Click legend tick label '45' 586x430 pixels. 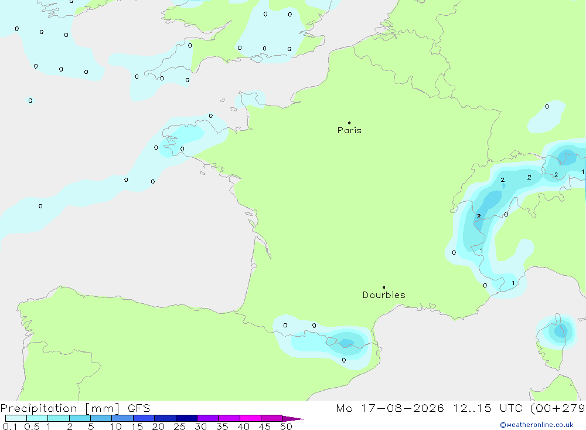(x=265, y=426)
